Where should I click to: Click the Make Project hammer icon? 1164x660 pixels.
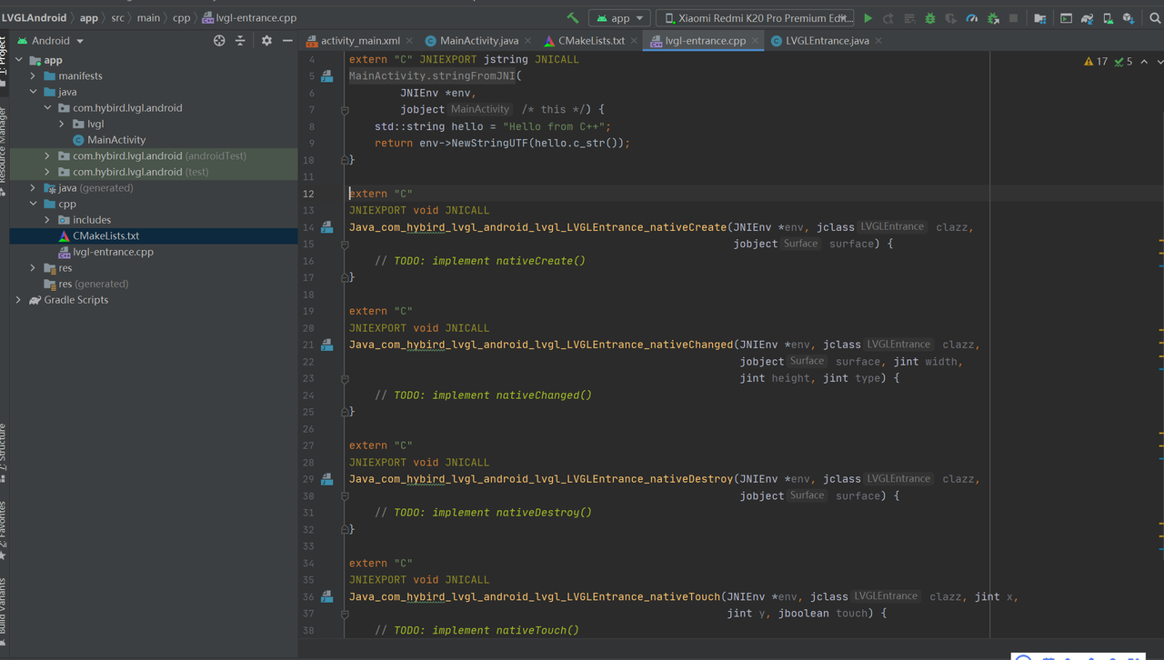tap(572, 18)
